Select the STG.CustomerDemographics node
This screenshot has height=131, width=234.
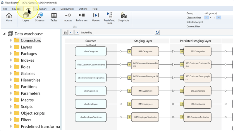[x=197, y=78]
